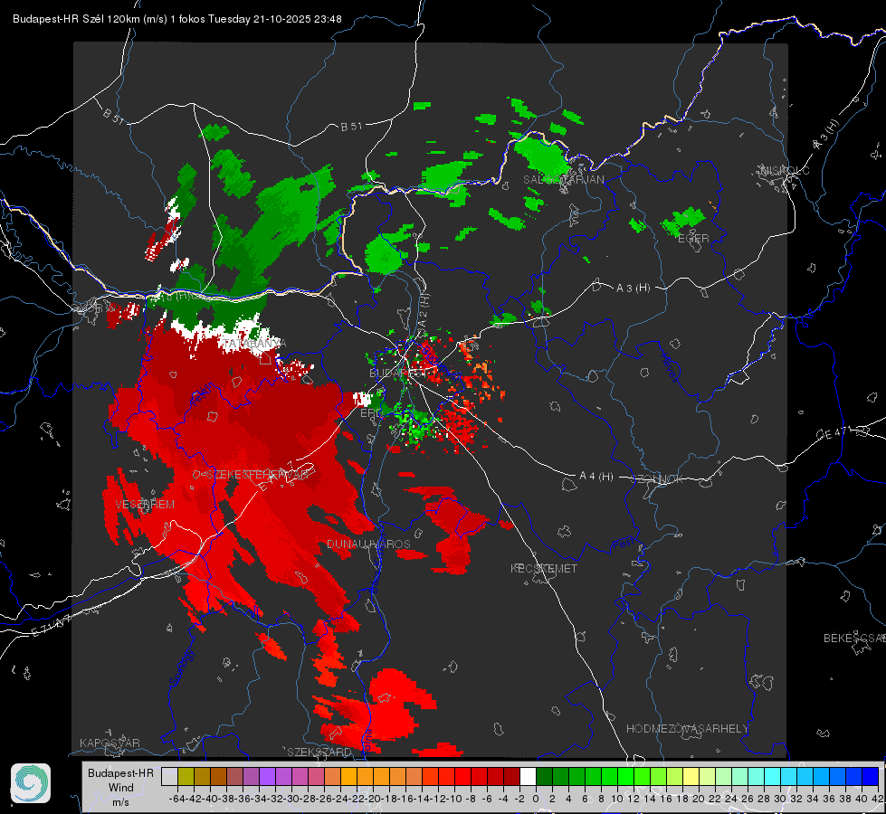The image size is (886, 814).
Task: Click the SZEKSZÁRD city label
Action: point(319,752)
